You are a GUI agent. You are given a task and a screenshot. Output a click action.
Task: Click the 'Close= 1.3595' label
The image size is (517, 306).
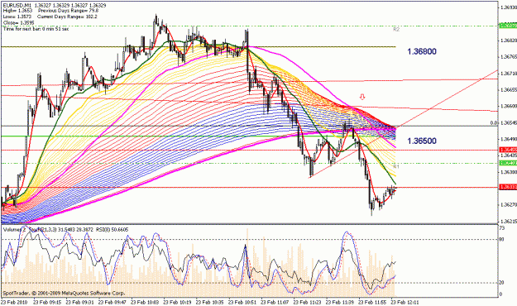pos(18,23)
